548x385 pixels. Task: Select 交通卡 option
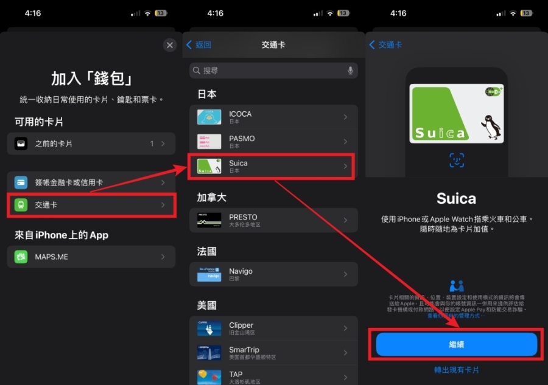tap(91, 205)
